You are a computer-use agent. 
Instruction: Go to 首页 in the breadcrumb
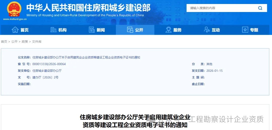click(4, 42)
